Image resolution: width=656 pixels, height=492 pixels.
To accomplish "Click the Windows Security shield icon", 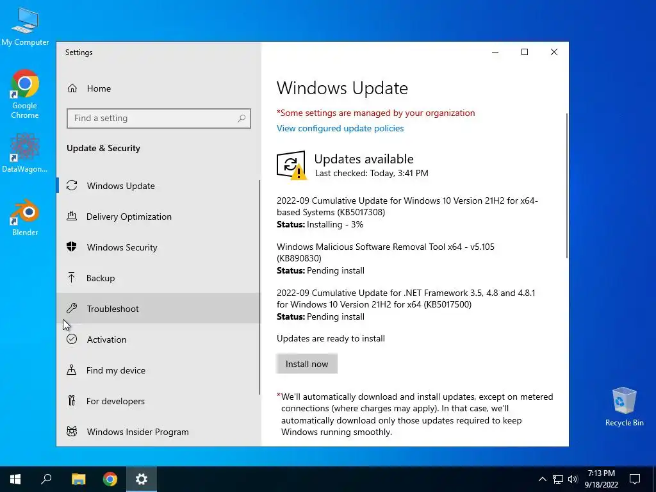I will pos(72,247).
